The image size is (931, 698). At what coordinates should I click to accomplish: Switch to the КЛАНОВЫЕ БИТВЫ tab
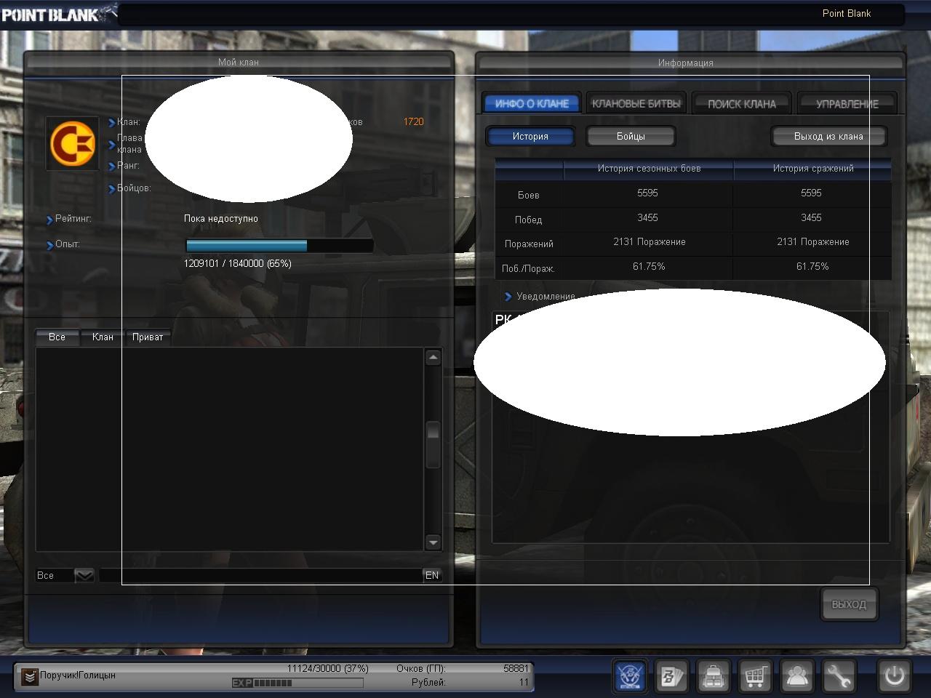point(636,104)
